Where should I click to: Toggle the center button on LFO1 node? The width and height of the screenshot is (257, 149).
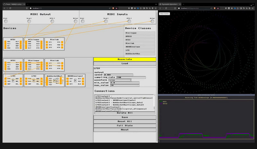click(13, 81)
